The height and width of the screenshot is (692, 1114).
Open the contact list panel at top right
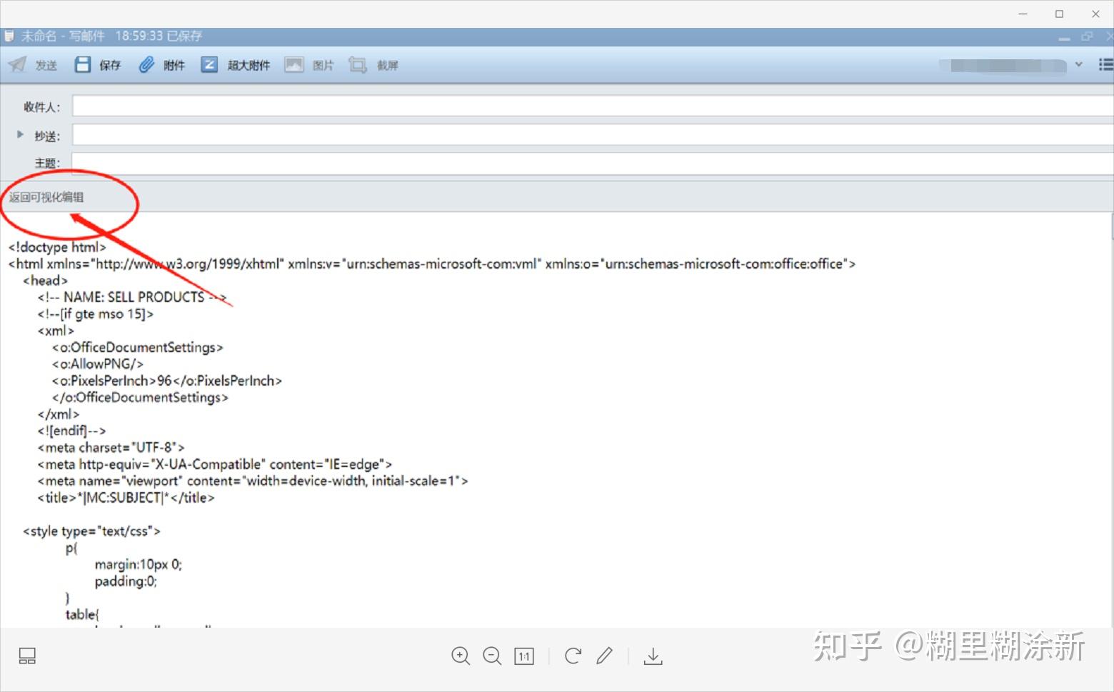pyautogui.click(x=1103, y=64)
